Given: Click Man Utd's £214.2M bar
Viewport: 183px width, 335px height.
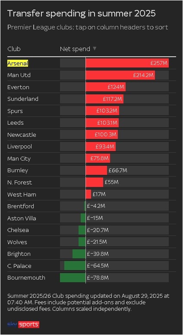Looking at the screenshot, I should coord(120,75).
